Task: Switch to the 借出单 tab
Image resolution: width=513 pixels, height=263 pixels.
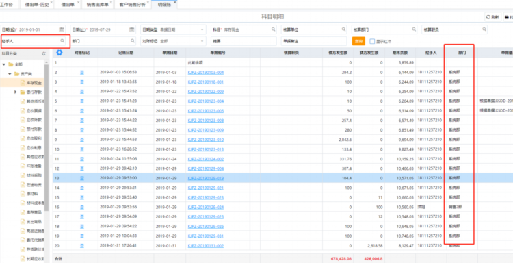Action: point(68,5)
